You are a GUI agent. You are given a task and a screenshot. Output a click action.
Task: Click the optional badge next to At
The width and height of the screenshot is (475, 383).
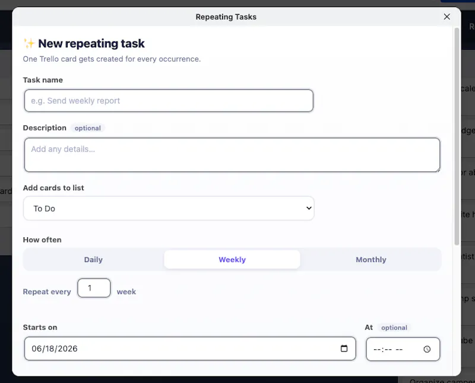(394, 328)
